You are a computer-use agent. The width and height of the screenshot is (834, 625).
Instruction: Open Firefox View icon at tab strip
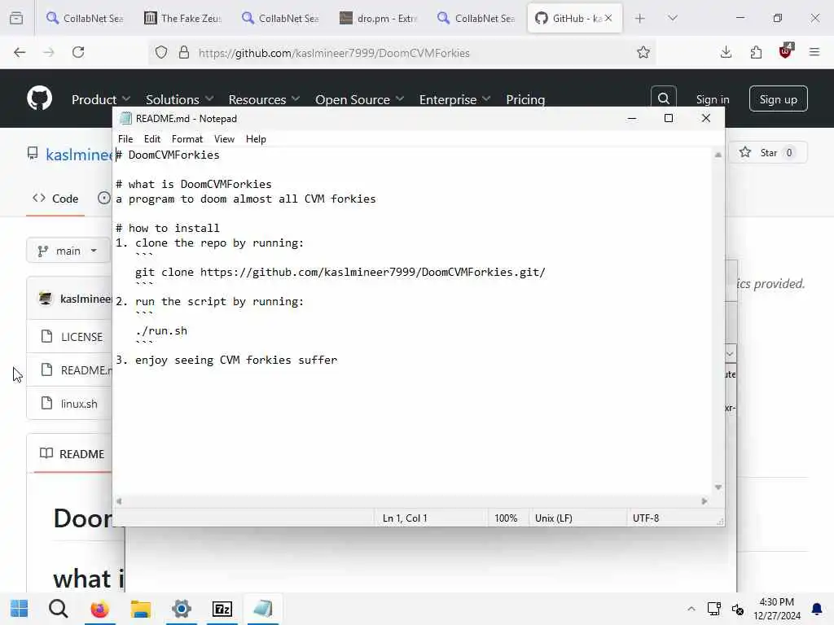[x=16, y=18]
